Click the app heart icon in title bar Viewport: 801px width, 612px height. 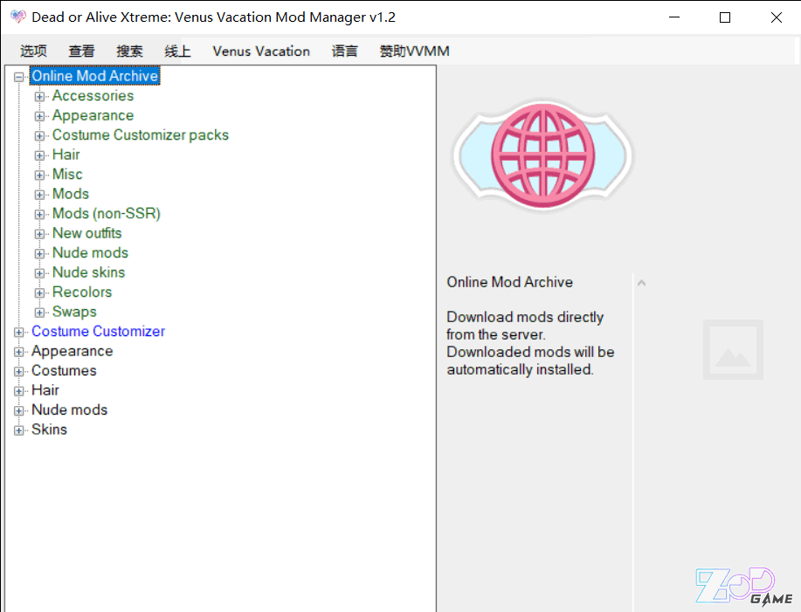point(17,17)
